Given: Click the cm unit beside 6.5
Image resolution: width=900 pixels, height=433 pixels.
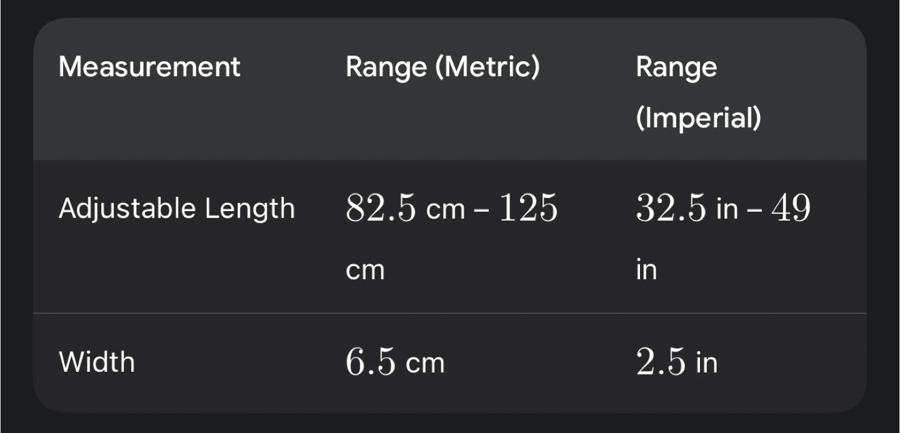Looking at the screenshot, I should [425, 364].
